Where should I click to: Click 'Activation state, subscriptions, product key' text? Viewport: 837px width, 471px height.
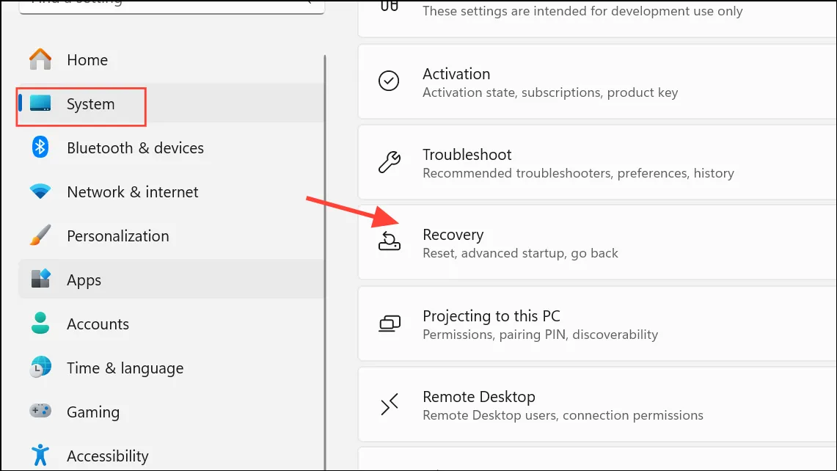point(550,92)
